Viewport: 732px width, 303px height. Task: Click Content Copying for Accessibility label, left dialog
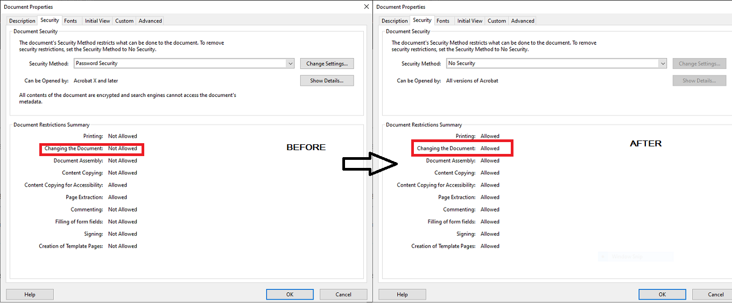tap(64, 185)
